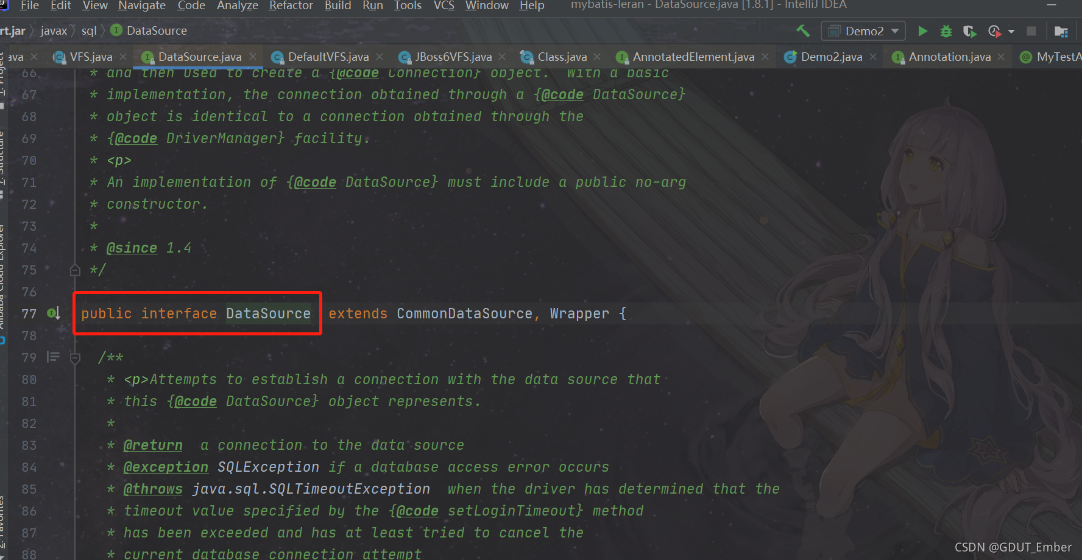Click the @return tag on line 83

coord(153,445)
